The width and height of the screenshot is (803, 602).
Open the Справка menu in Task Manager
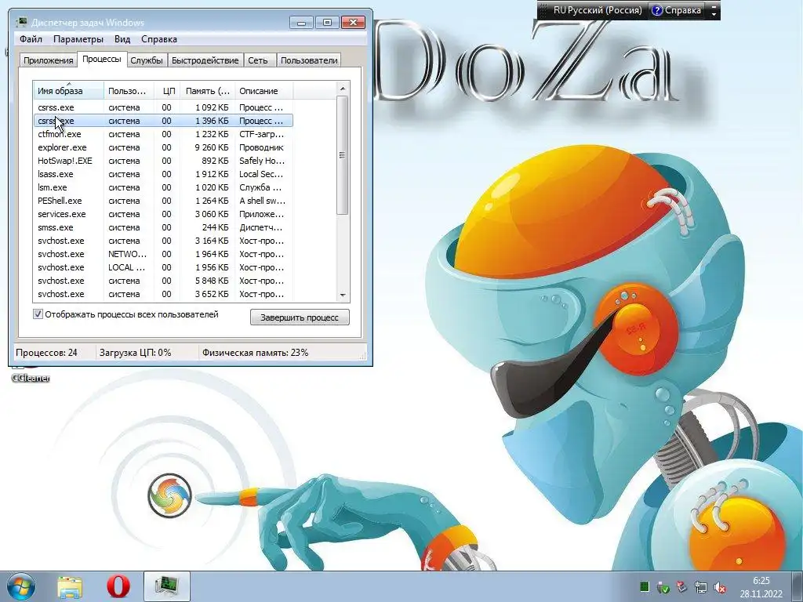pyautogui.click(x=158, y=39)
